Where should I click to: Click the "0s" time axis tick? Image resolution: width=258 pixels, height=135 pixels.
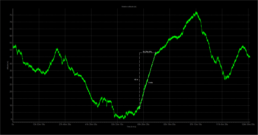(13, 124)
